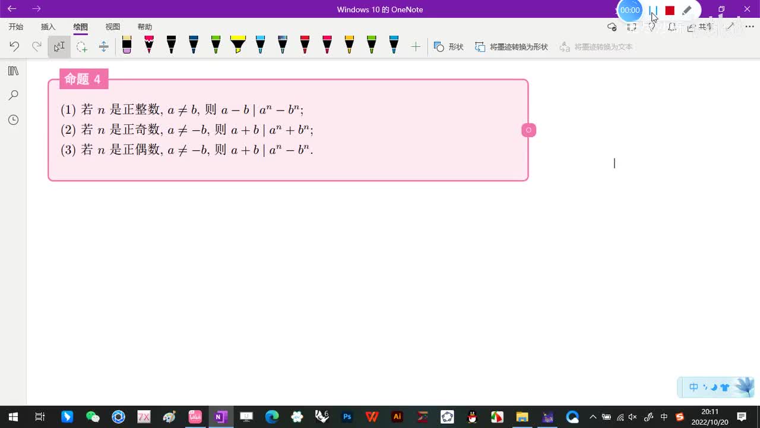The image size is (760, 428).
Task: Pause the screen recording
Action: 653,10
